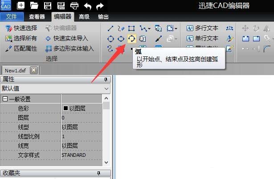Select the freehand sketch pencil tool
Viewport: 274px width, 179px height.
pos(121,28)
